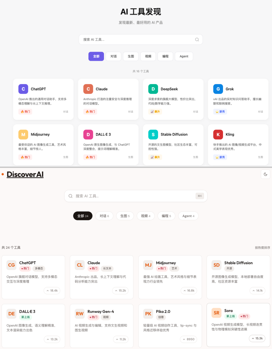The image size is (272, 349).
Task: Upvote Pika 2.0 with the 8950 button
Action: coord(188,339)
